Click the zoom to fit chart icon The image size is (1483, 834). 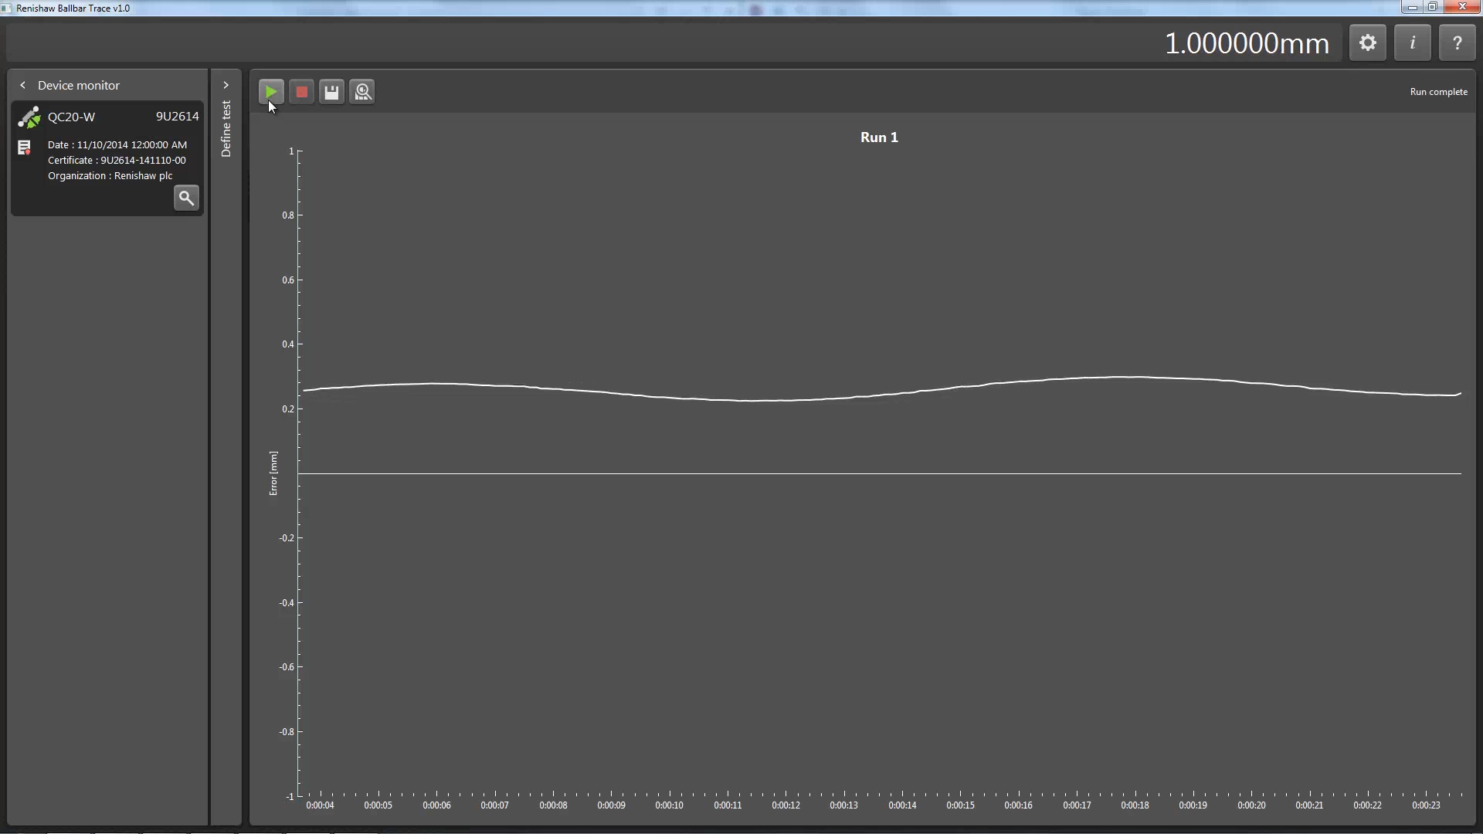pyautogui.click(x=362, y=92)
